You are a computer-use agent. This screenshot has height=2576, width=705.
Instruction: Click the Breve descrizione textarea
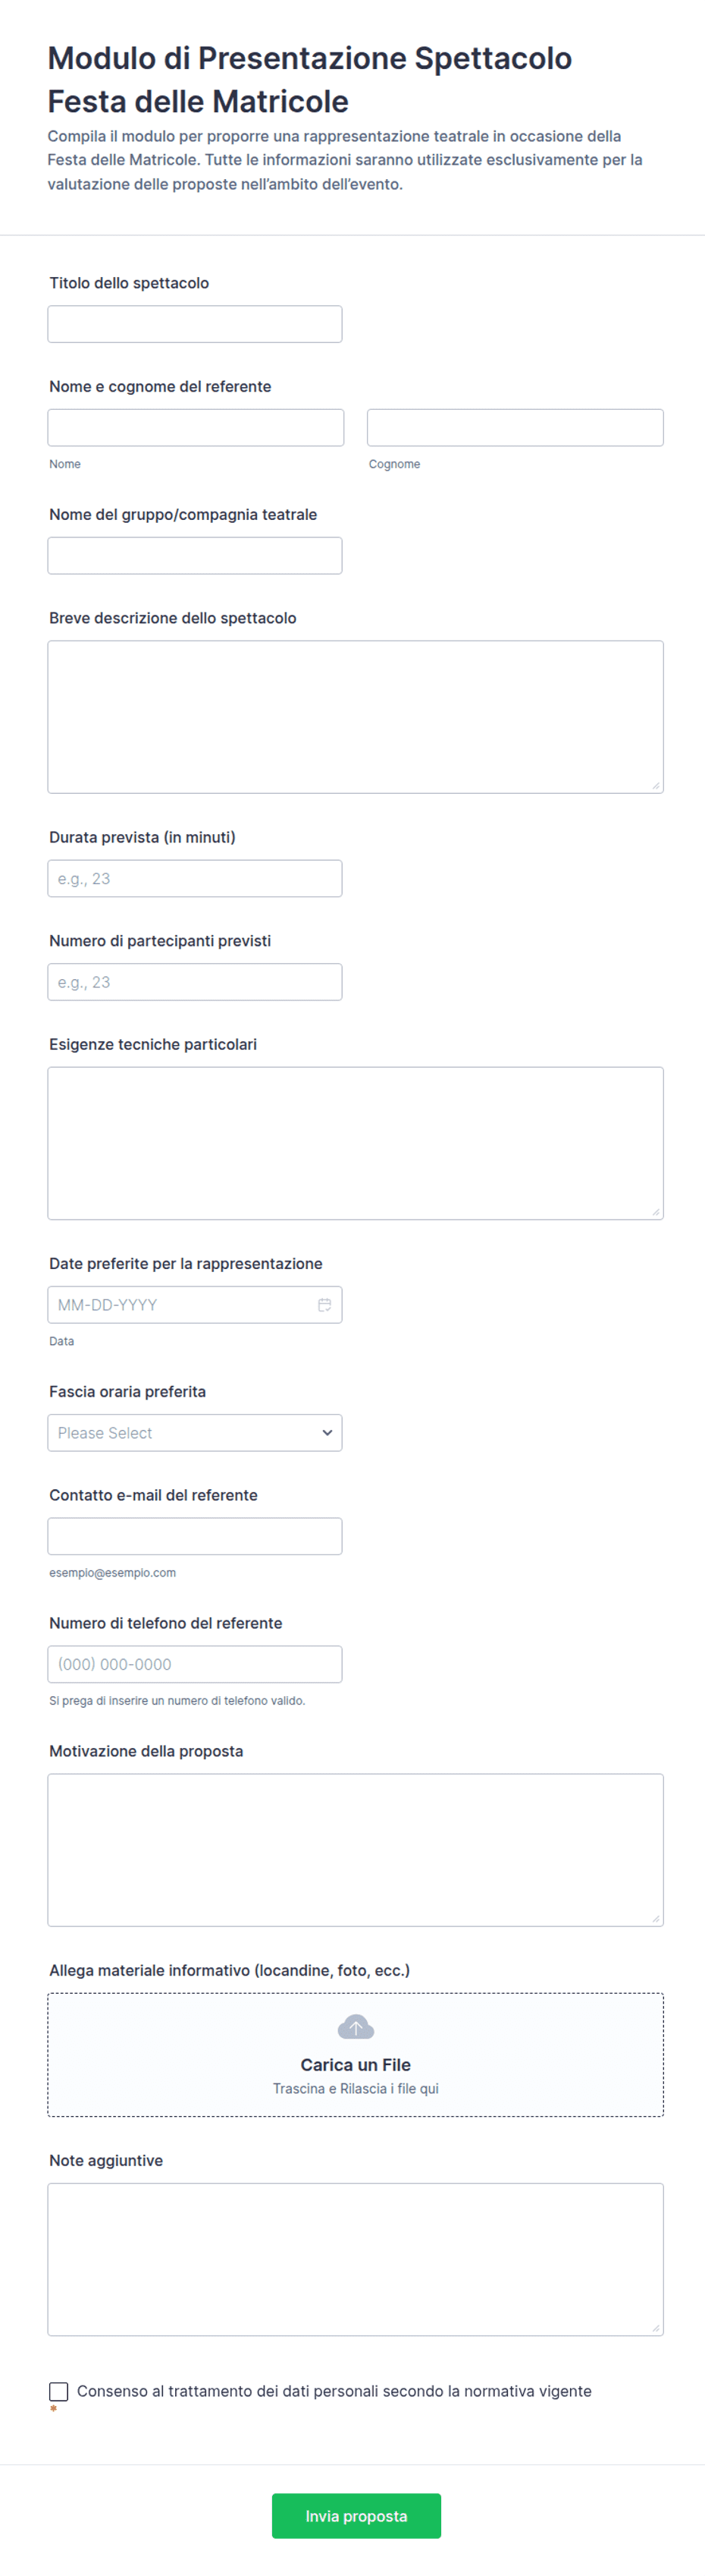pyautogui.click(x=356, y=717)
